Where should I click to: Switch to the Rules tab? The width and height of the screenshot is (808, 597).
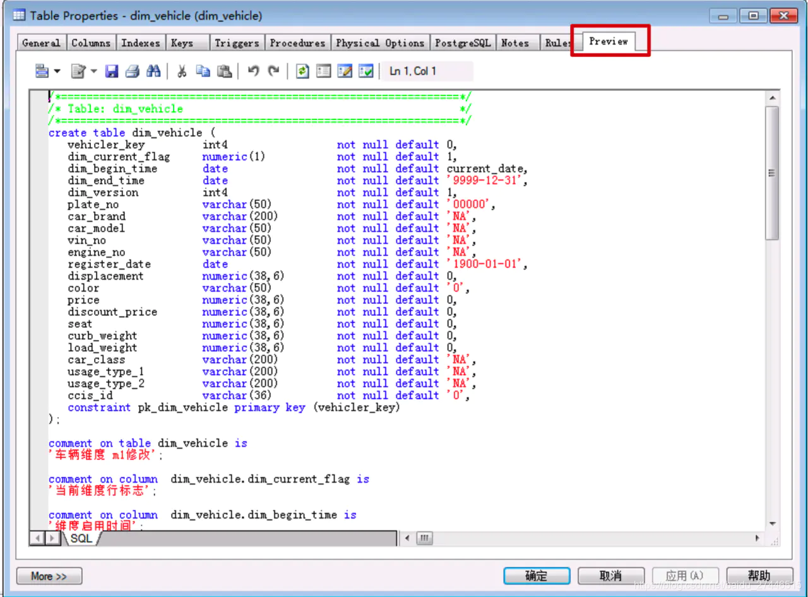tap(558, 43)
